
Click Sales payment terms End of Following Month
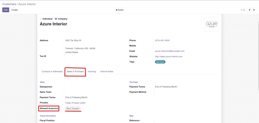(x=76, y=97)
